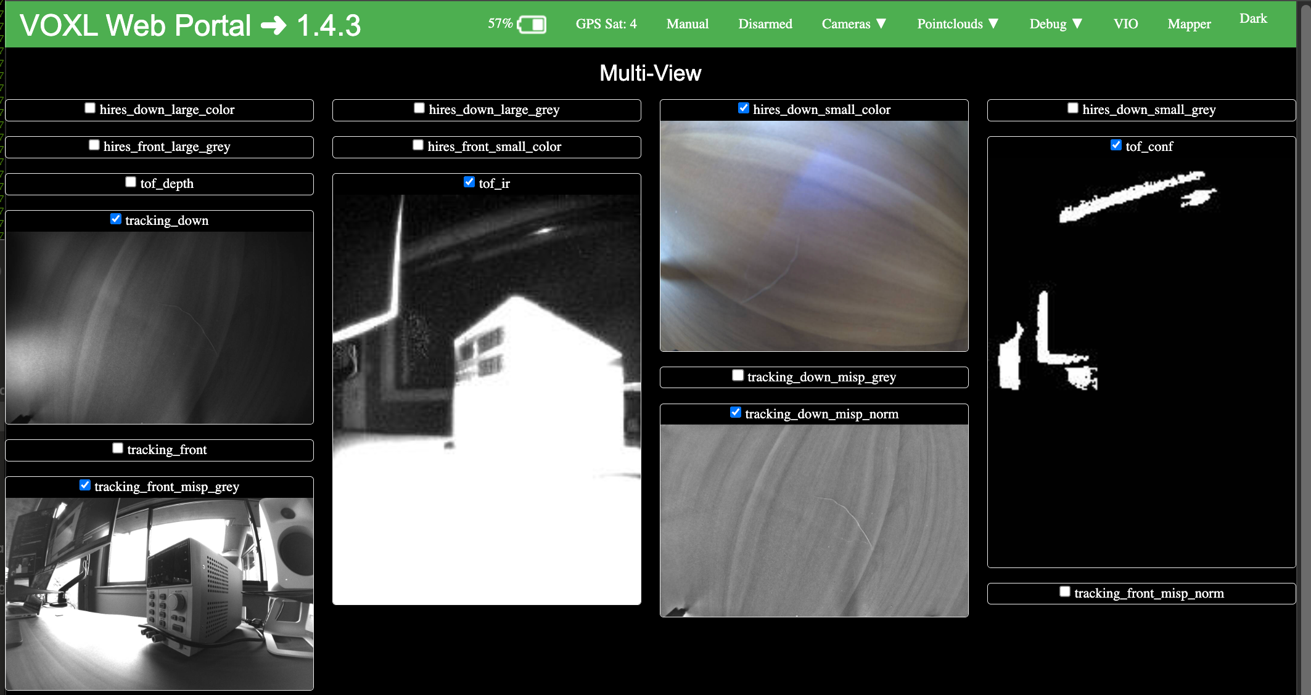Check the tracking_front_misp_norm box

point(1065,592)
